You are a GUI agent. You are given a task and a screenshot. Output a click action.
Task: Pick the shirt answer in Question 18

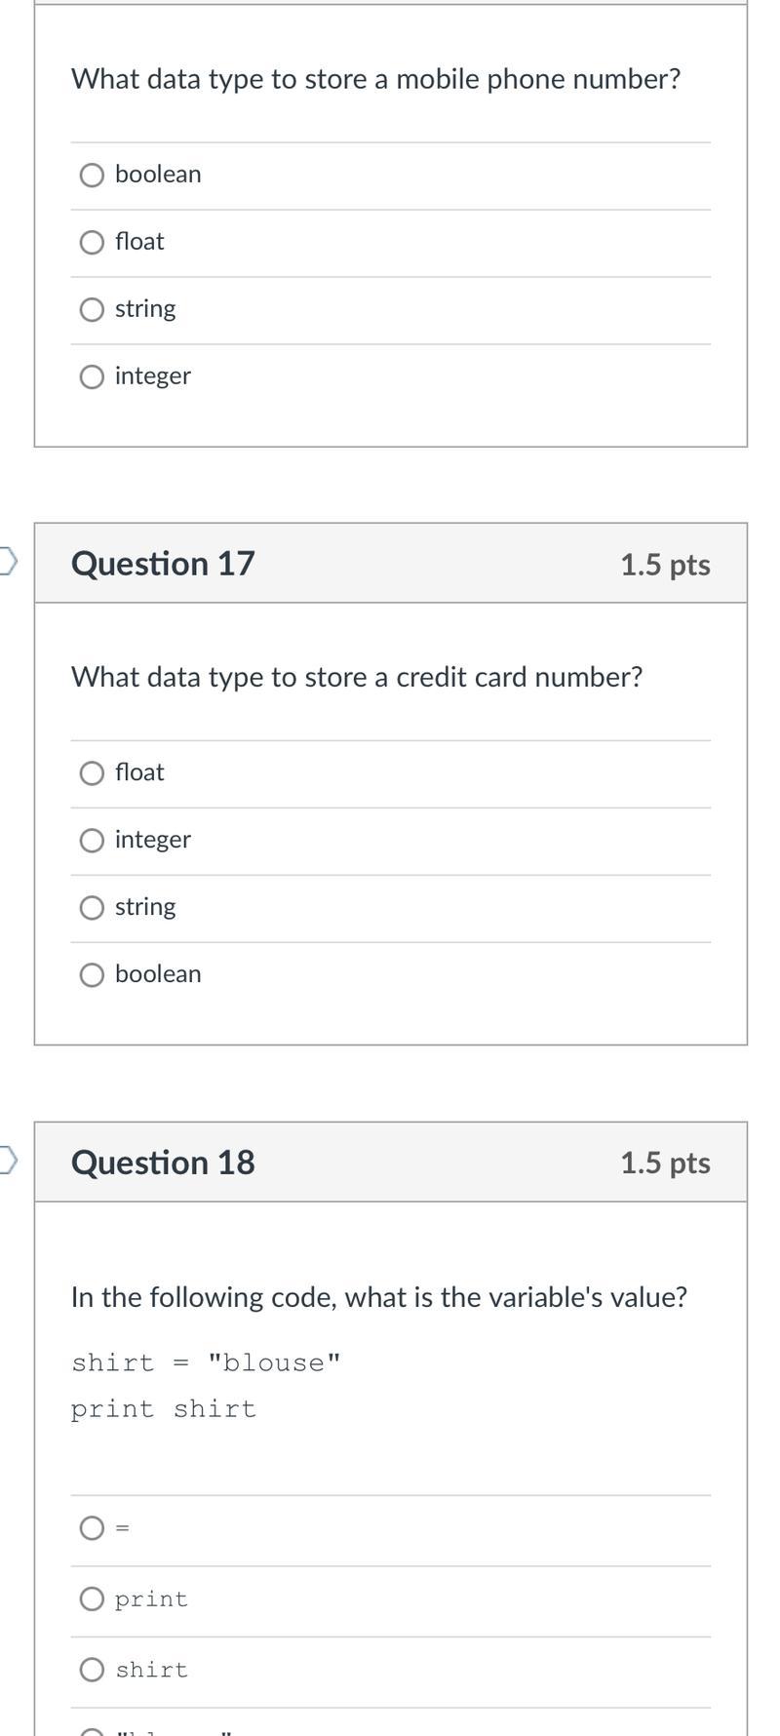[92, 1670]
